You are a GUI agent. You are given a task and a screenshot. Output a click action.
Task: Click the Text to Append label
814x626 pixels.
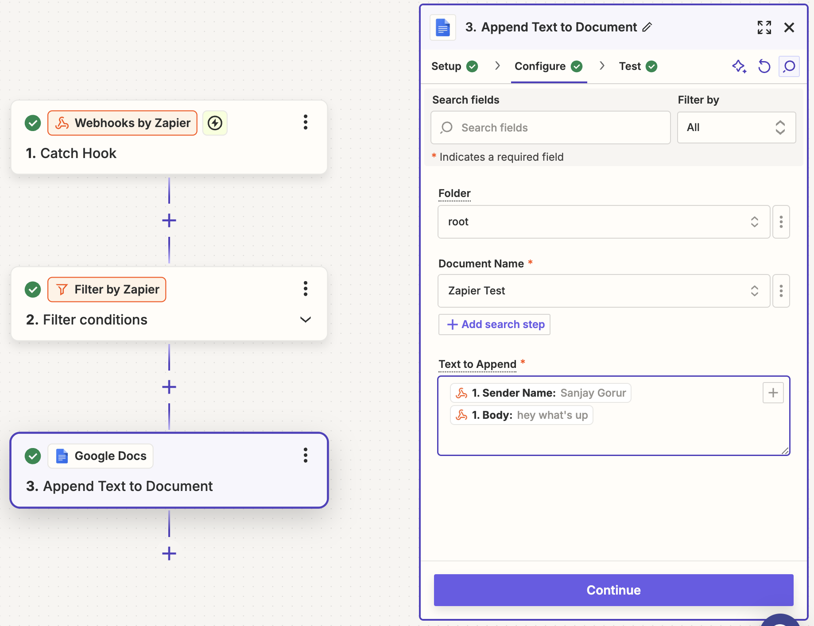tap(477, 364)
